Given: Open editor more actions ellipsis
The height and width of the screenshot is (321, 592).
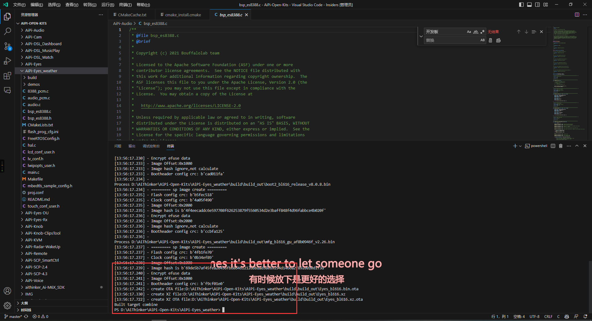Looking at the screenshot, I should tap(585, 15).
